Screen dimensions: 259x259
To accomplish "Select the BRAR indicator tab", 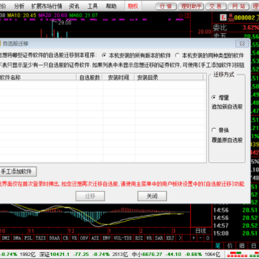I will point(55,238).
